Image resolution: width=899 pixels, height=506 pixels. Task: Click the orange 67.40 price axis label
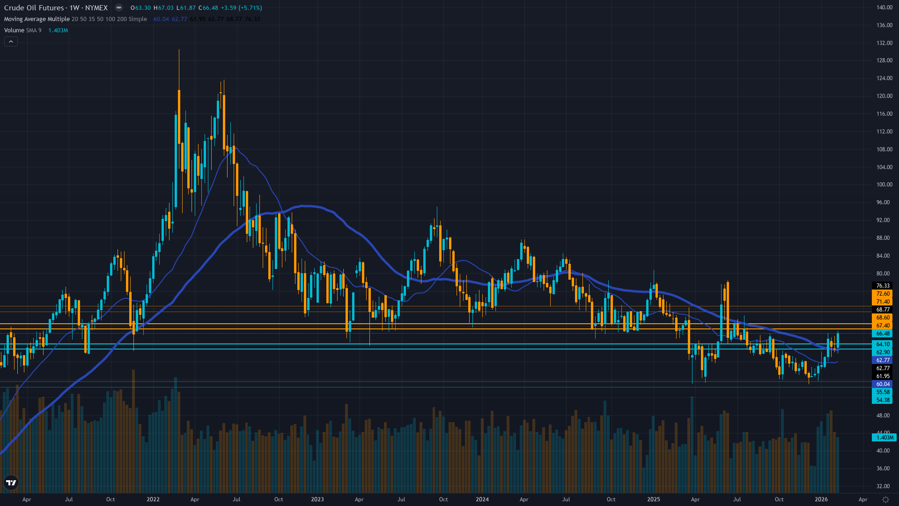coord(882,326)
